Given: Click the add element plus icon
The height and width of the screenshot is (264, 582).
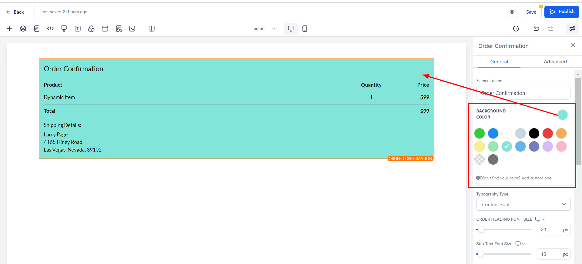Looking at the screenshot, I should click(9, 28).
